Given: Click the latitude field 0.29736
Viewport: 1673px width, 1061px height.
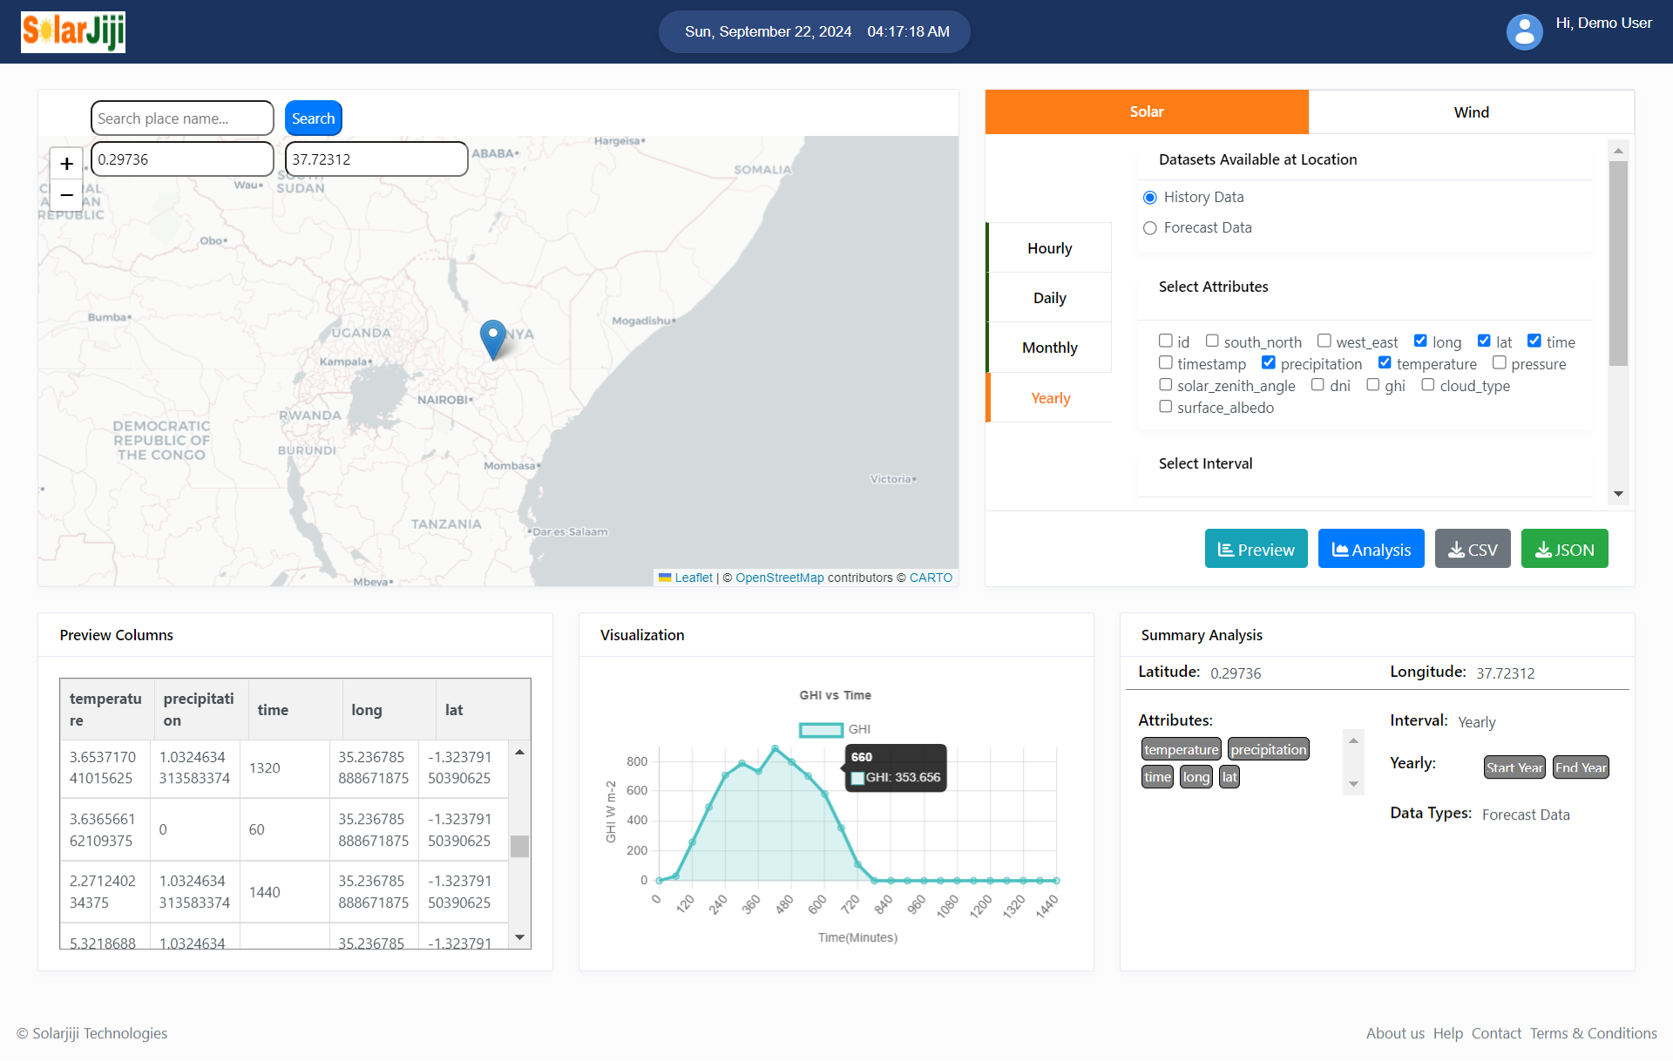Looking at the screenshot, I should click(182, 159).
